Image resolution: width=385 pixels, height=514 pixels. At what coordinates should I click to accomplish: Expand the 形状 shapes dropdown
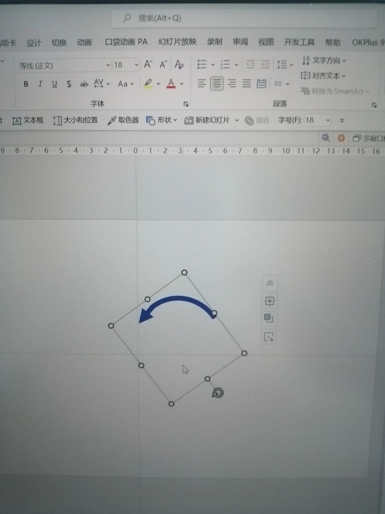pos(162,120)
